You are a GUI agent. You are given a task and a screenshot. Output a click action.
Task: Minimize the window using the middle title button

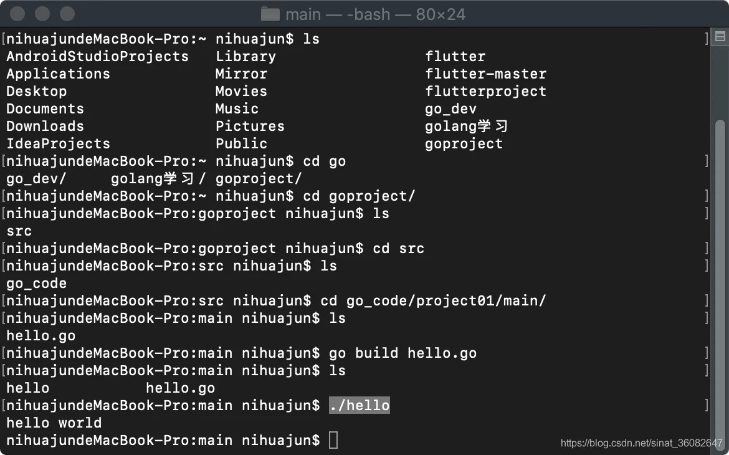42,14
